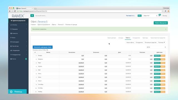Screen dimensions: 178x100
Task: Switch to the Карта дилера tab
Action: [x=112, y=38]
